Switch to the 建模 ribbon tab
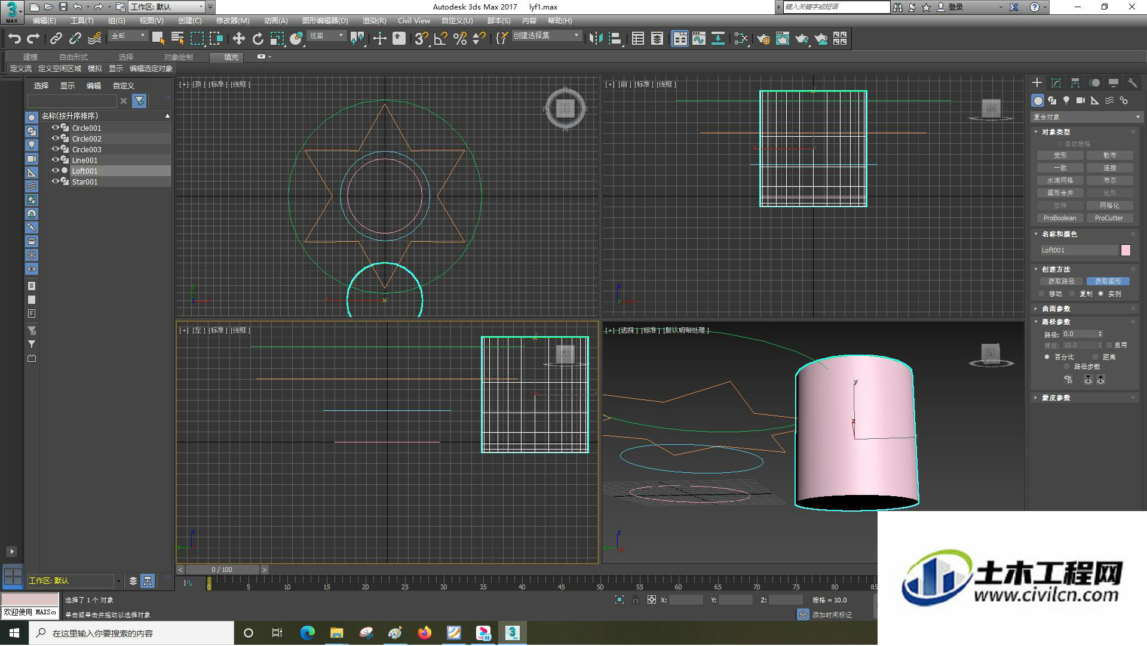This screenshot has width=1147, height=646. (x=30, y=57)
